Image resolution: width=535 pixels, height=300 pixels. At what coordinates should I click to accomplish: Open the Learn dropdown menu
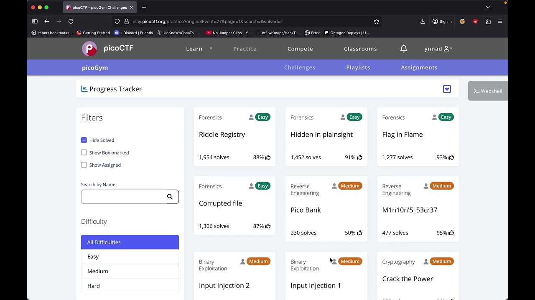point(199,49)
